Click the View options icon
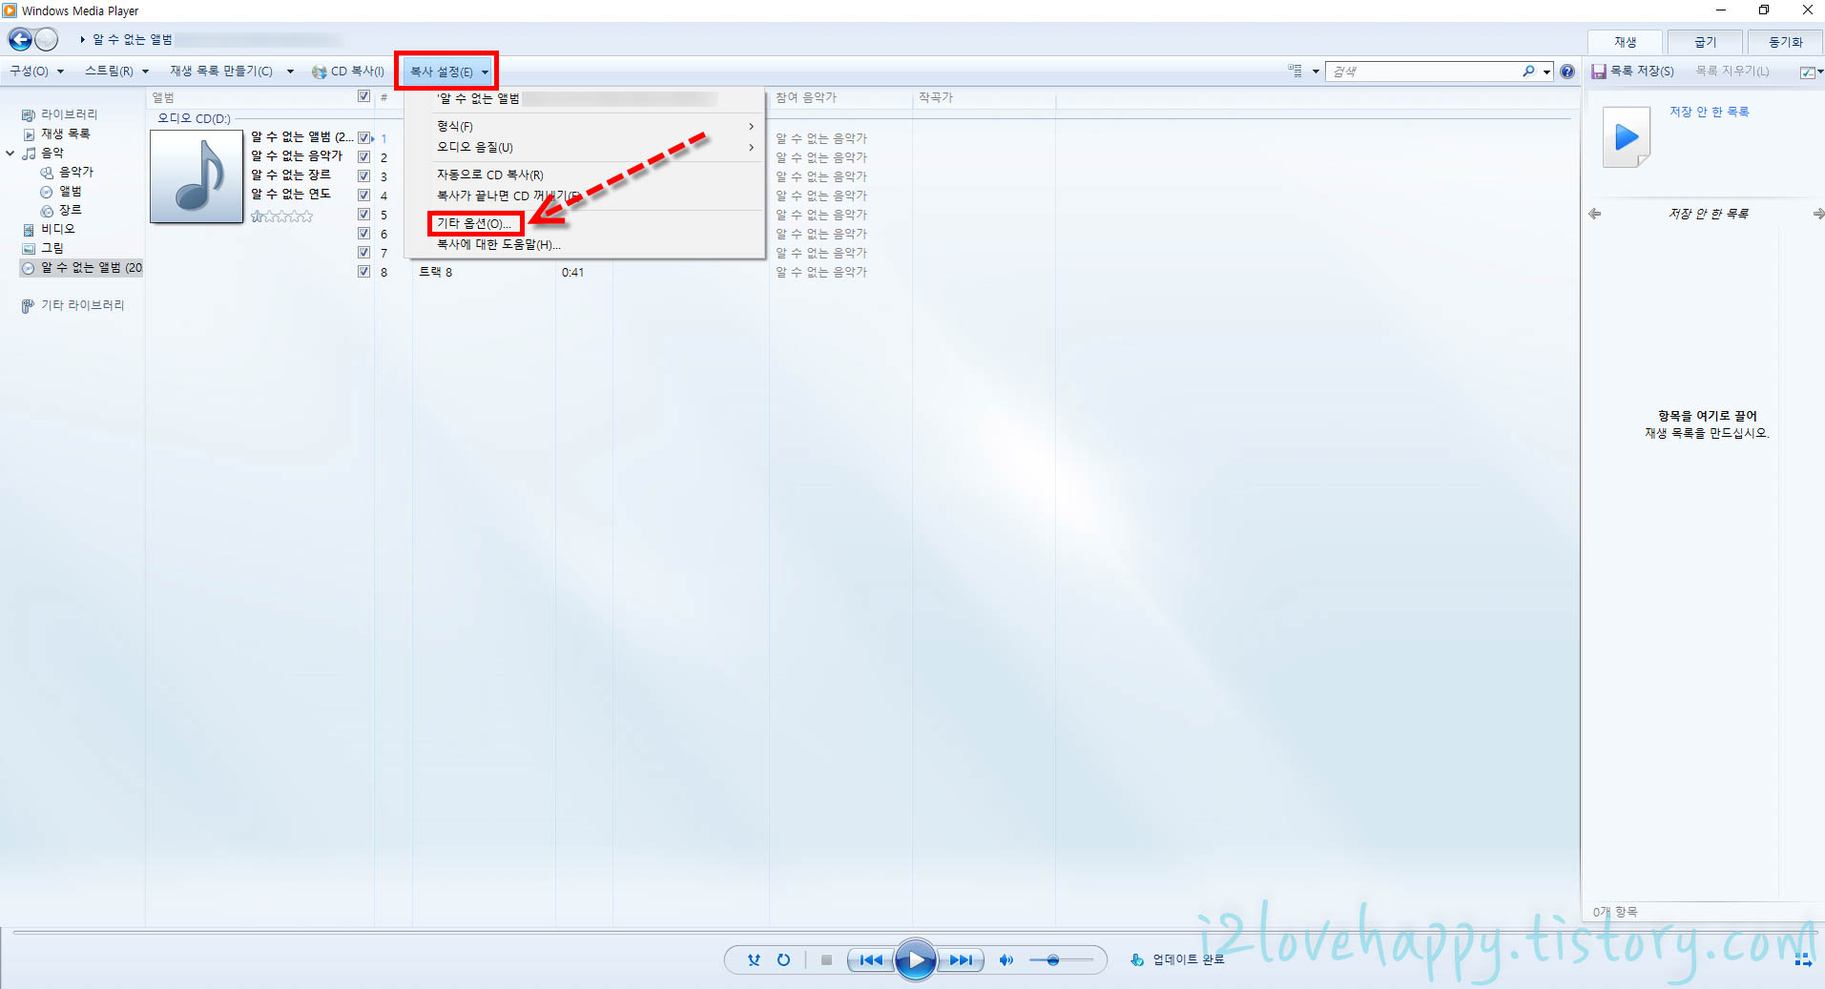Viewport: 1825px width, 989px height. 1295,71
